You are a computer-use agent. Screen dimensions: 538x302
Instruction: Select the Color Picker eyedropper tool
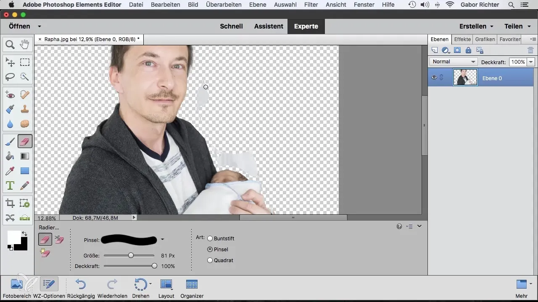pos(10,171)
